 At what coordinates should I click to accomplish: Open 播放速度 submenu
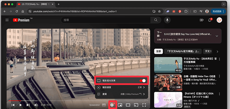point(121,88)
